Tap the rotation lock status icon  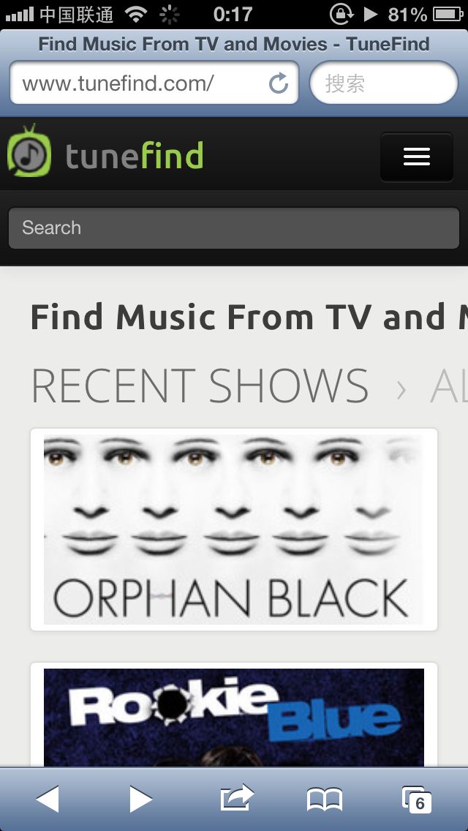click(x=341, y=15)
